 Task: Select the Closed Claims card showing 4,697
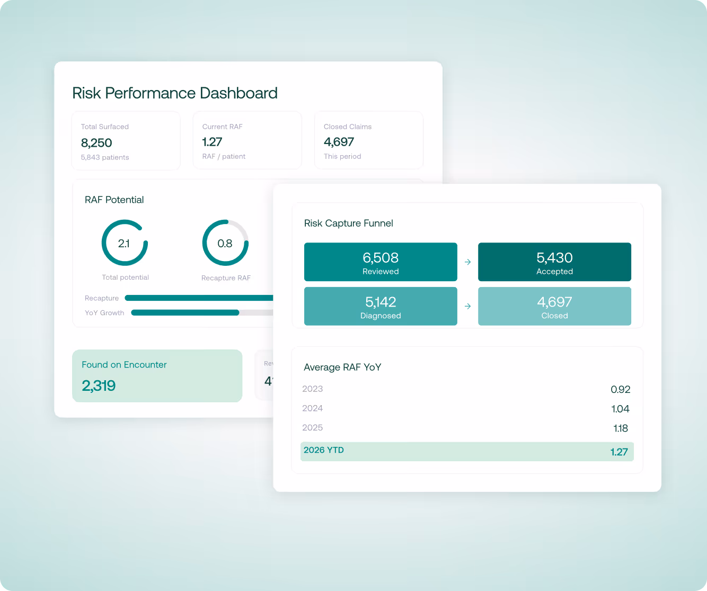(369, 140)
